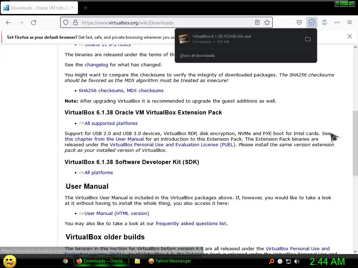
Task: Click VirtualBox older builds heading
Action: click(105, 237)
